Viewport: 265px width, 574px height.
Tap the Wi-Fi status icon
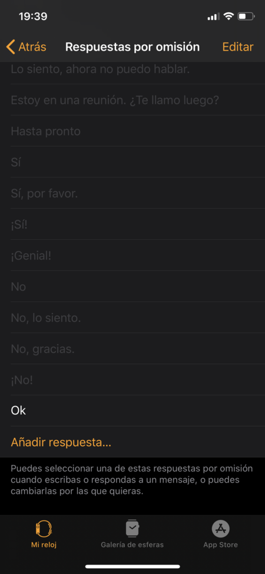click(228, 17)
